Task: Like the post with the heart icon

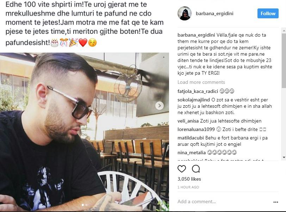Action: point(182,169)
